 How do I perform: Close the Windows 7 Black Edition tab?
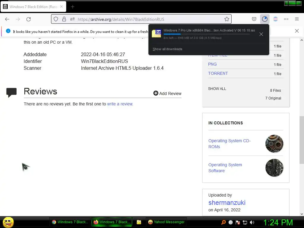[x=61, y=7]
